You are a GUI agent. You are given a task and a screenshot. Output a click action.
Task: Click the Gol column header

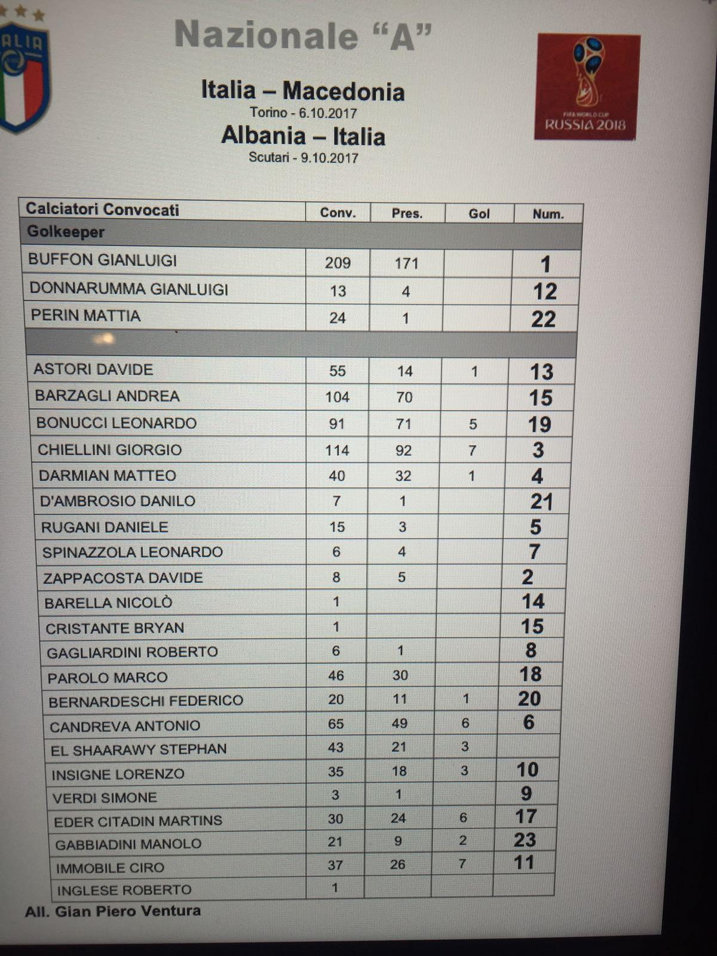479,214
